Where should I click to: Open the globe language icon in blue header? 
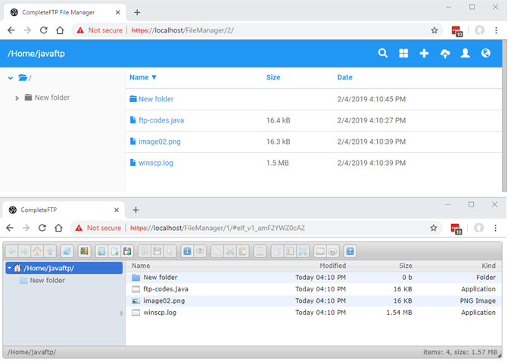(486, 53)
